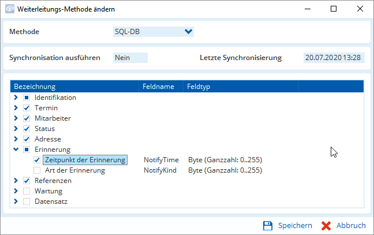The width and height of the screenshot is (374, 235).
Task: Click the red X Abbruch icon
Action: pos(325,225)
